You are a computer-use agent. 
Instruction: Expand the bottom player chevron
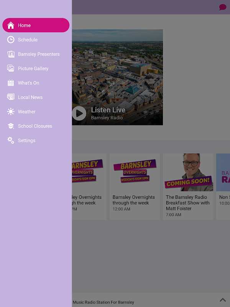[223, 300]
